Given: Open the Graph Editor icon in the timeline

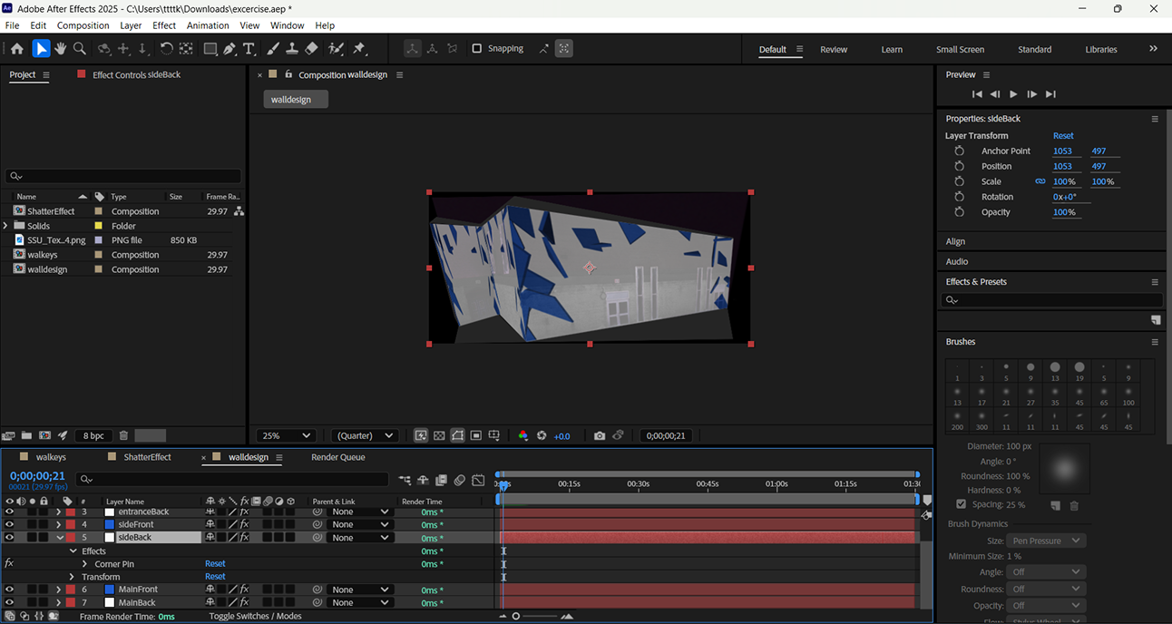Looking at the screenshot, I should (x=476, y=480).
